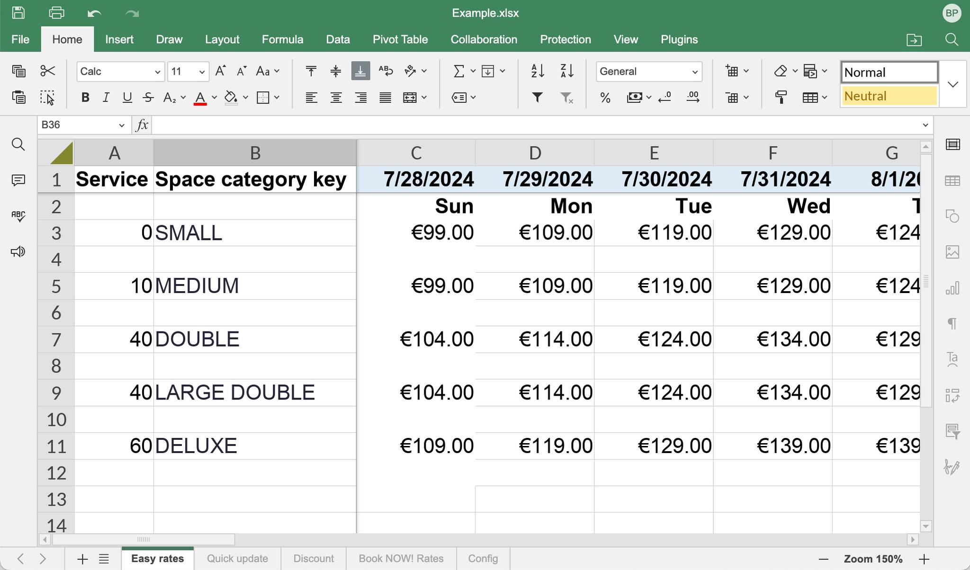Expand the General number format dropdown
Screen dimensions: 970x570
tap(648, 71)
